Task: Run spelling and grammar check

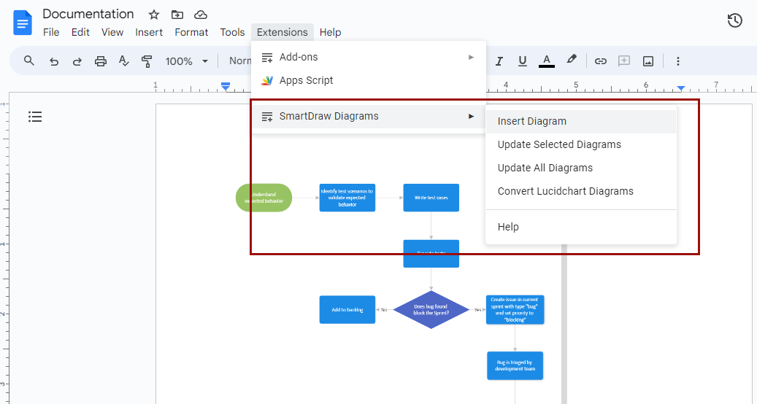Action: click(x=123, y=61)
